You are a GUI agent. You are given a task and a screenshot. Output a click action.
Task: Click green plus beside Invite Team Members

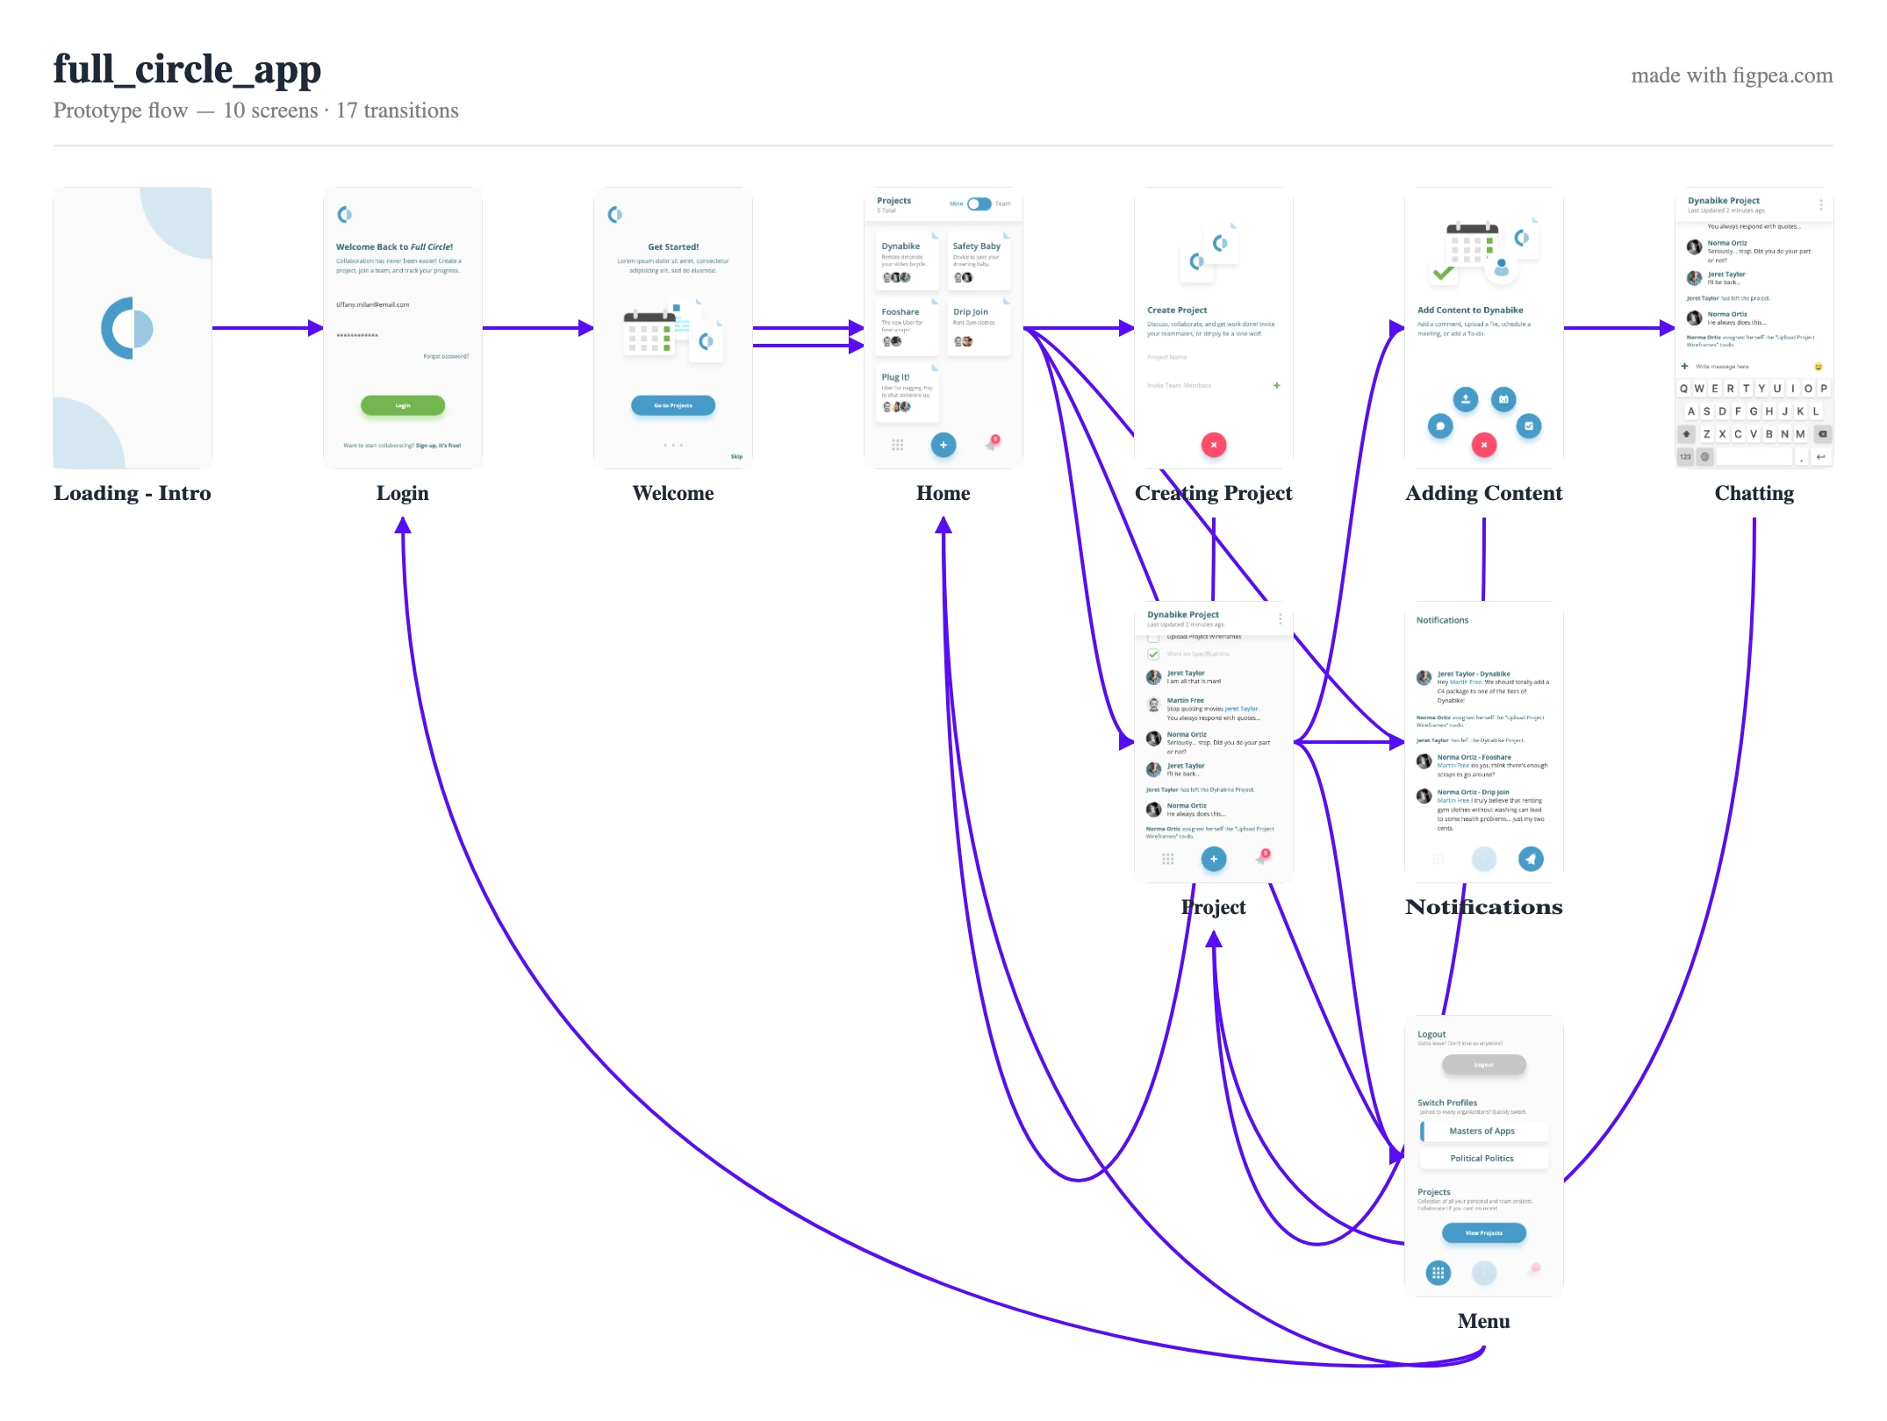pos(1277,385)
